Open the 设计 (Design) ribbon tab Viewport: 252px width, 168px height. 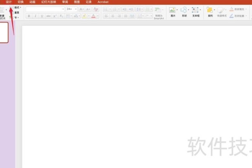tap(9, 2)
